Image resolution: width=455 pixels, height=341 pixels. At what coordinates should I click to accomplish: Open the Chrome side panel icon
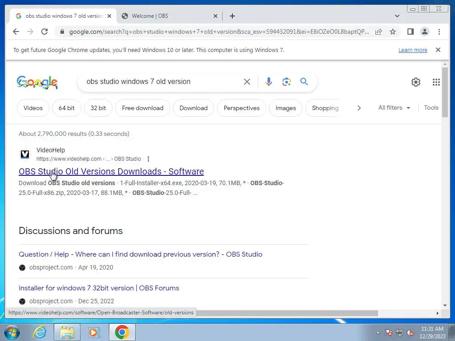tap(410, 32)
